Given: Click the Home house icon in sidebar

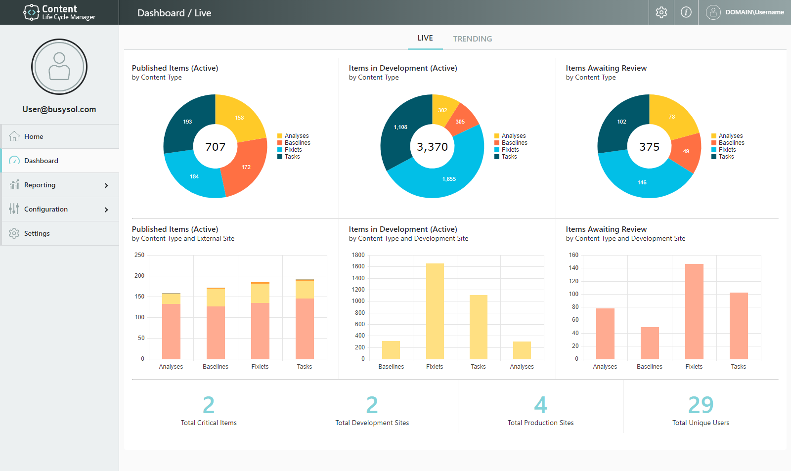Looking at the screenshot, I should 14,136.
